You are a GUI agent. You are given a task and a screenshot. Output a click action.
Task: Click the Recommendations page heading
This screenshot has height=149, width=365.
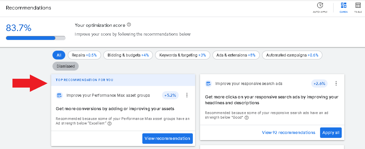29,8
